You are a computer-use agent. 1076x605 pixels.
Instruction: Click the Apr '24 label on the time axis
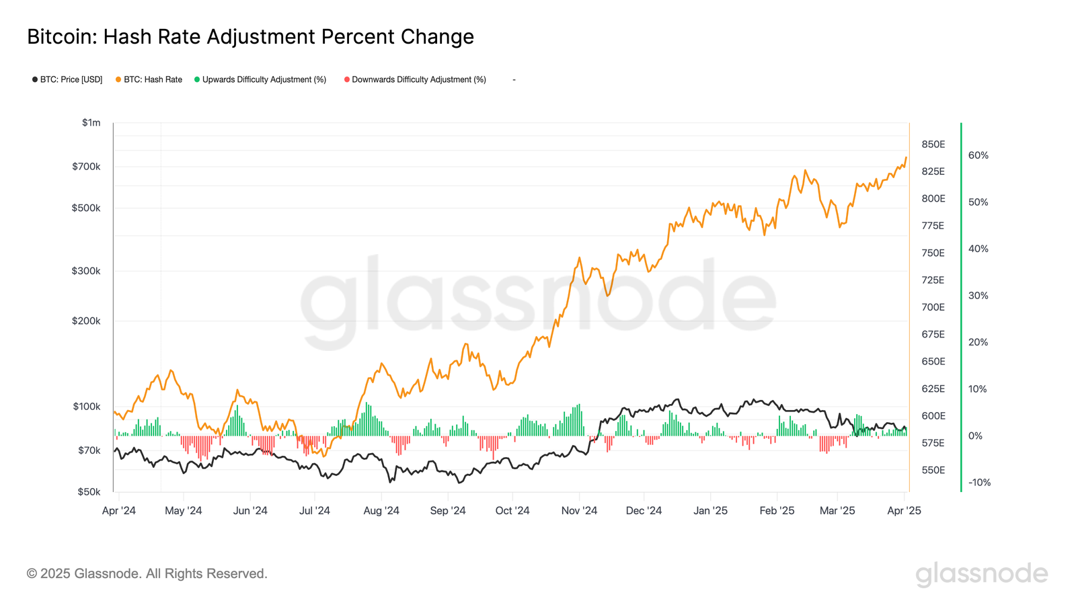119,511
